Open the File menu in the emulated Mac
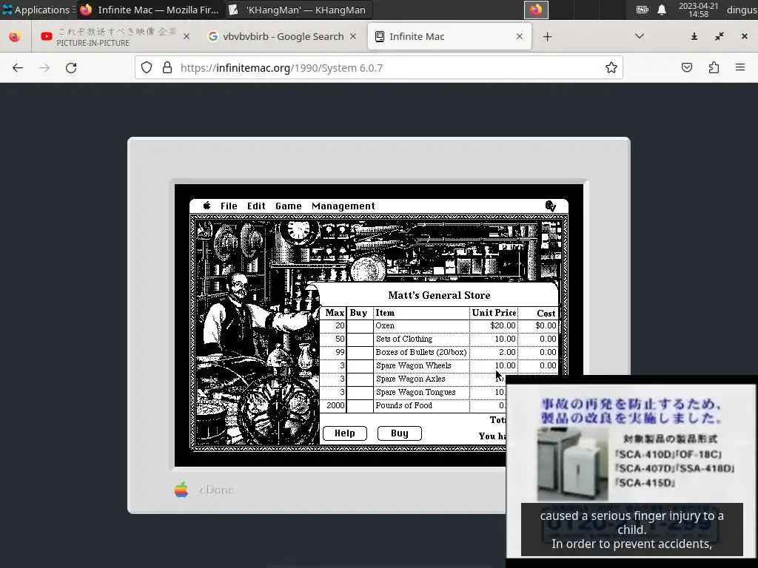 229,206
